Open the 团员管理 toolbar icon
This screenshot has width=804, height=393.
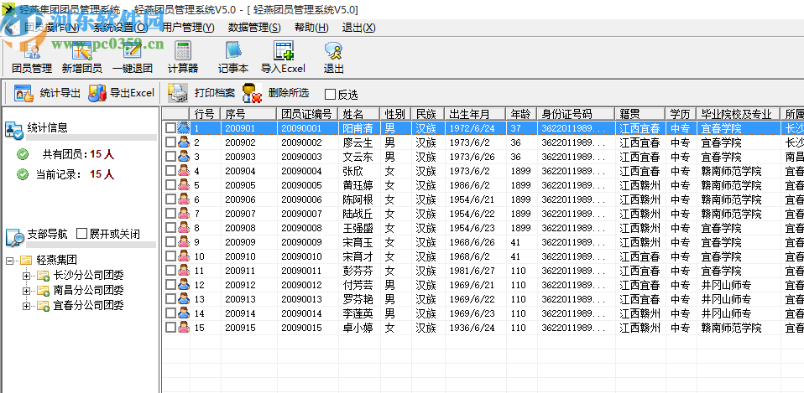(x=32, y=50)
